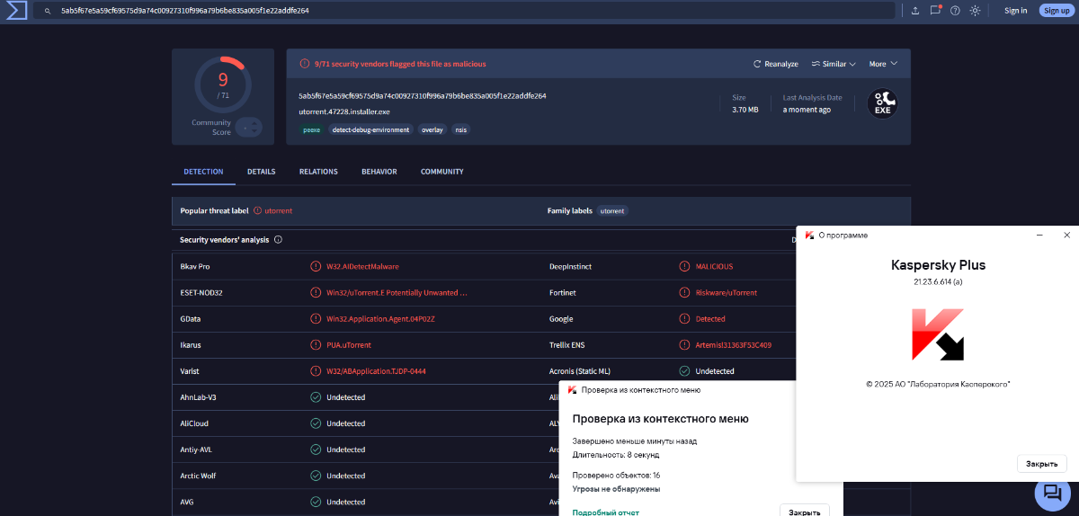Screen dimensions: 1079x516
Task: Open the blue chat bubble widget
Action: click(x=1051, y=491)
